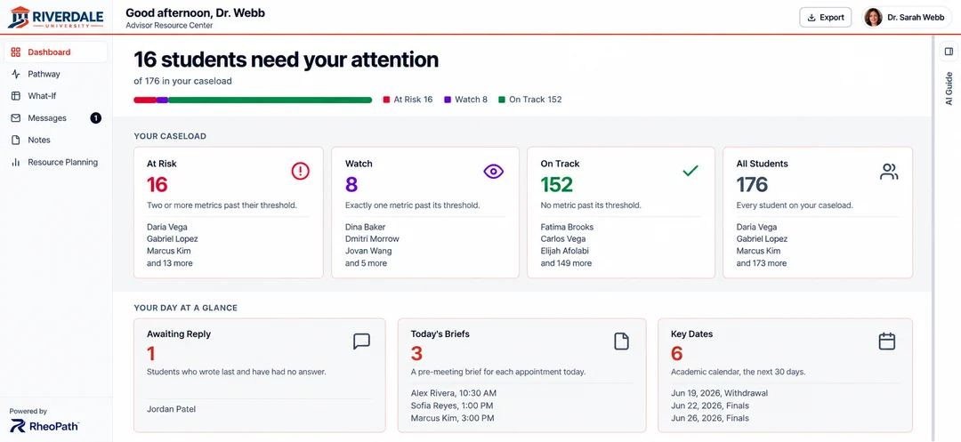Click the On Track checkmark icon
The image size is (961, 442).
(690, 171)
